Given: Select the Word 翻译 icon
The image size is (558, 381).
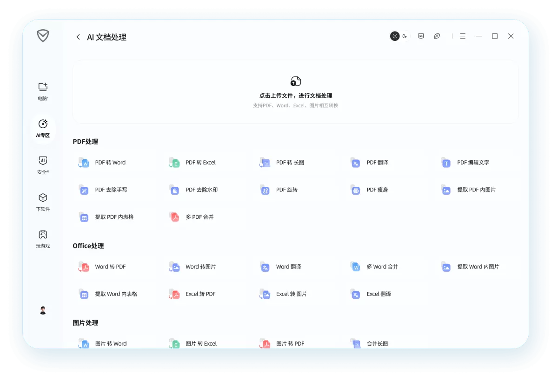Looking at the screenshot, I should click(265, 267).
